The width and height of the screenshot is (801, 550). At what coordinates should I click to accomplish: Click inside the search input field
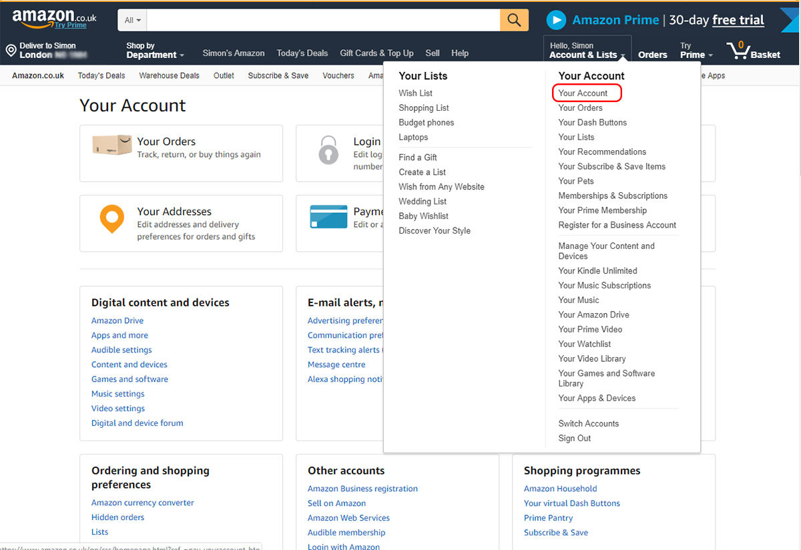320,20
